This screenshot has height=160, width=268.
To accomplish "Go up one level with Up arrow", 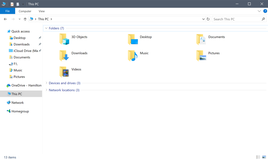I will (25, 19).
